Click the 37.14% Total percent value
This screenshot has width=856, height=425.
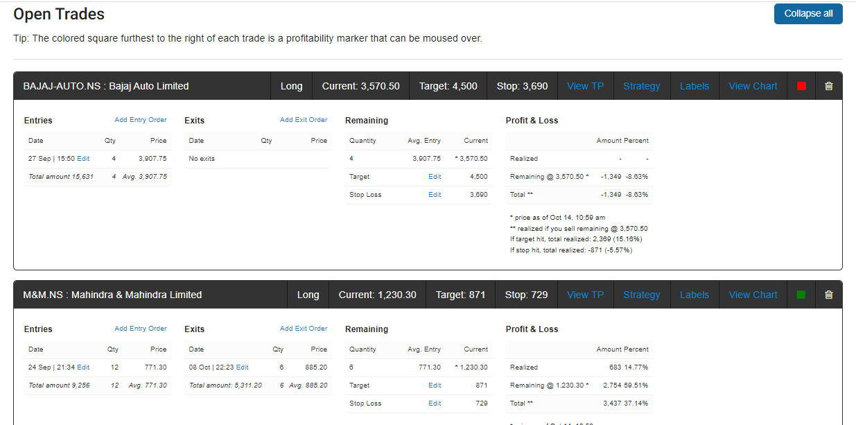pos(637,404)
